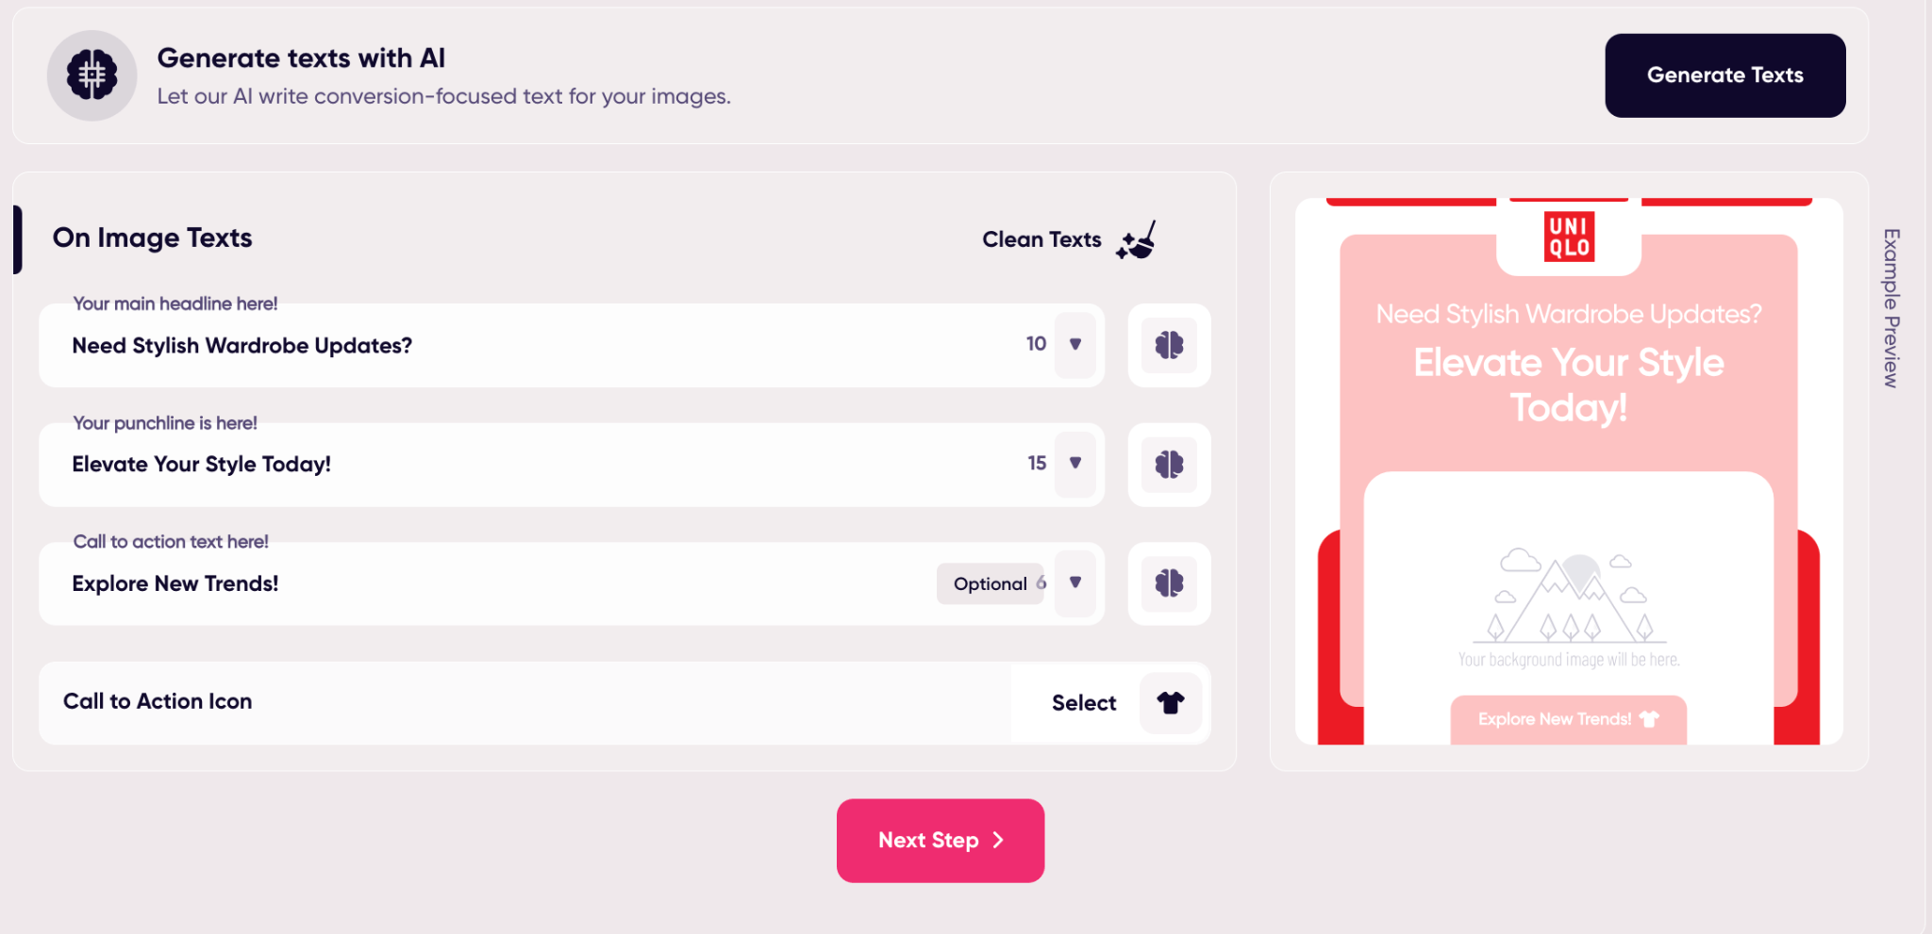Edit the main headline text field

(x=528, y=346)
